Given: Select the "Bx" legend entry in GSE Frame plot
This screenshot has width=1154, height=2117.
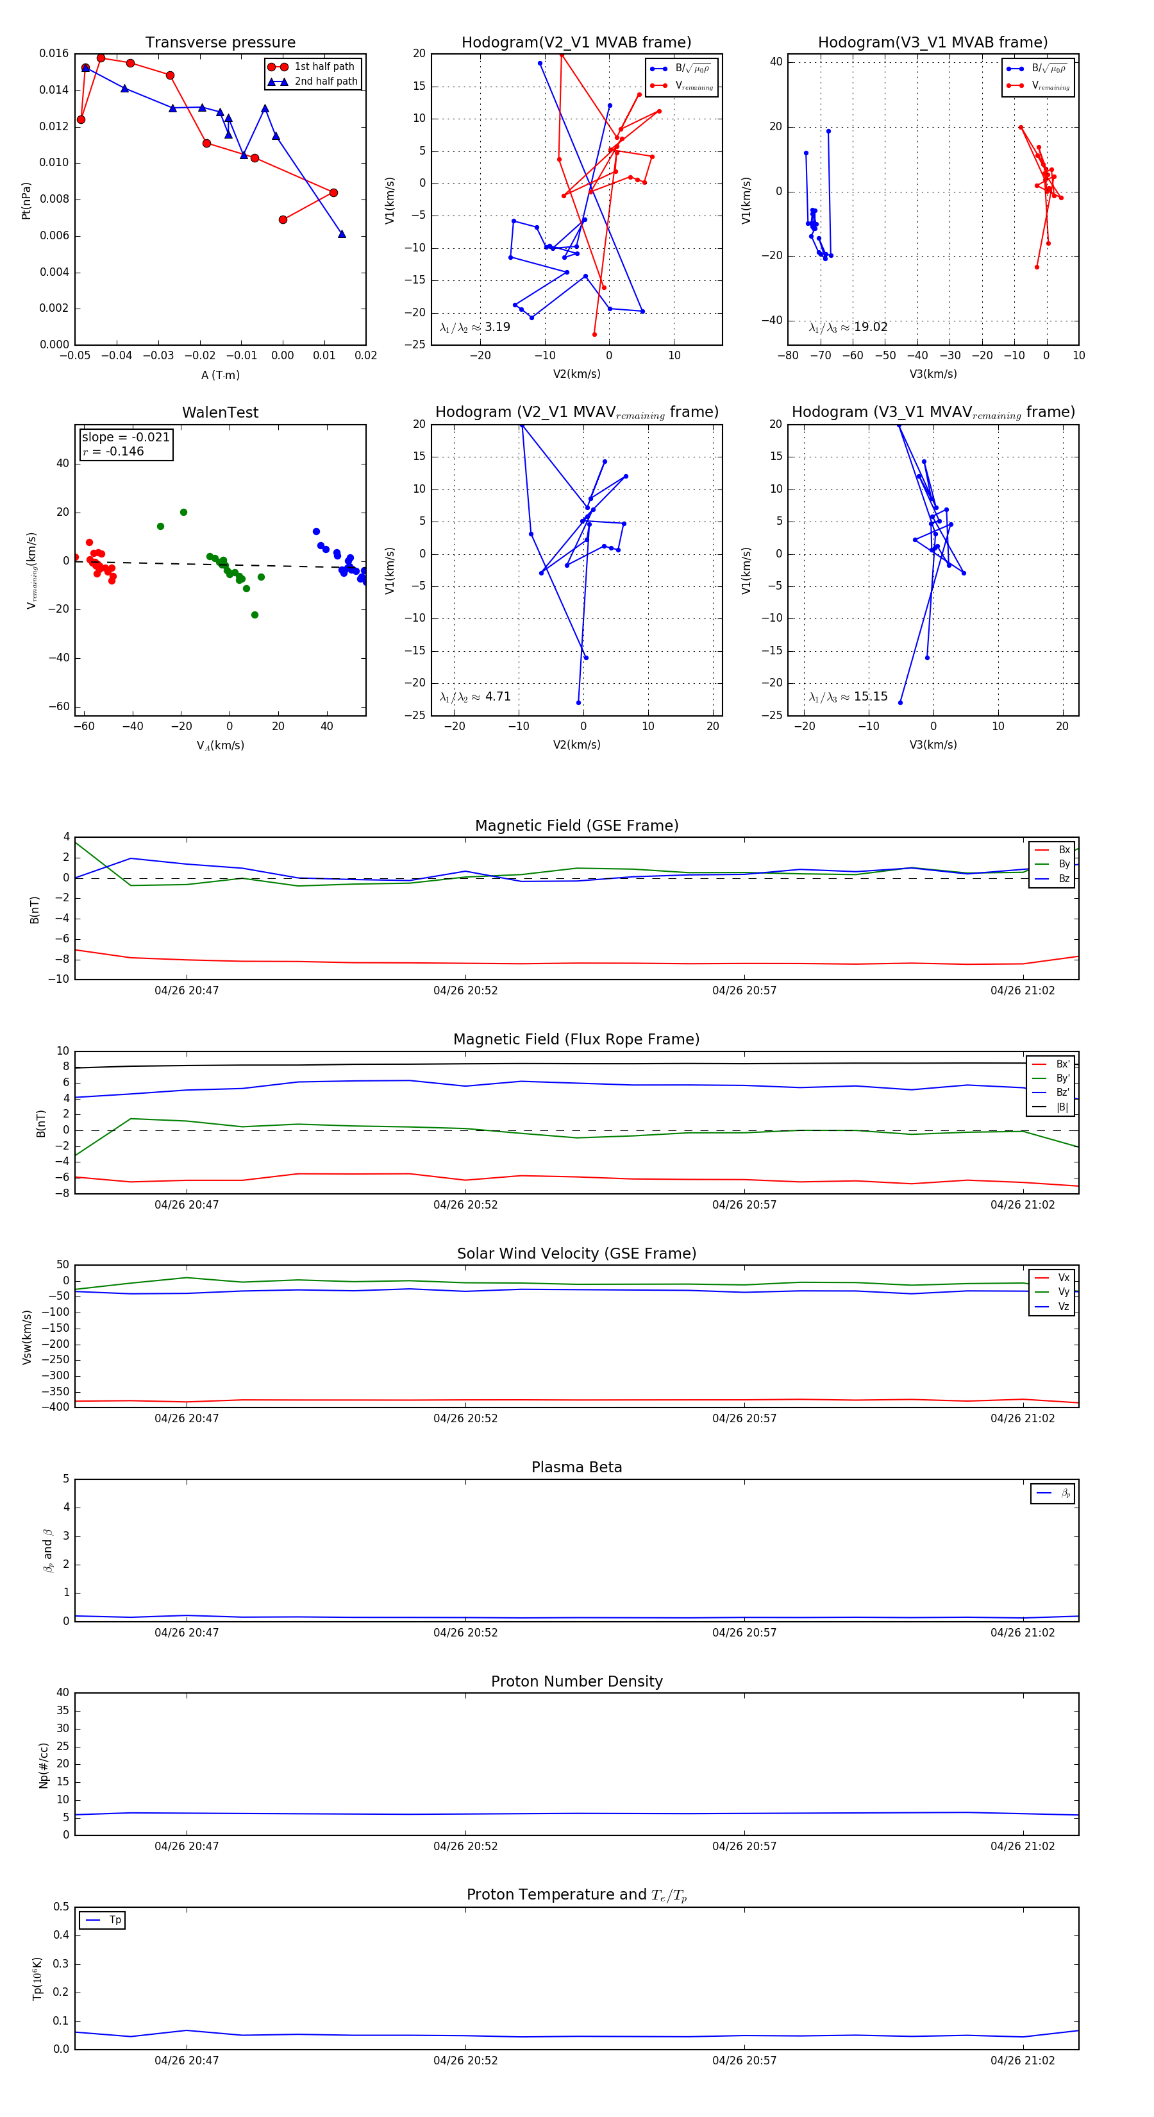Looking at the screenshot, I should pos(1053,850).
